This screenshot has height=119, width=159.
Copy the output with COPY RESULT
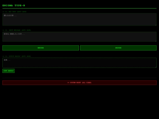[x=9, y=71]
